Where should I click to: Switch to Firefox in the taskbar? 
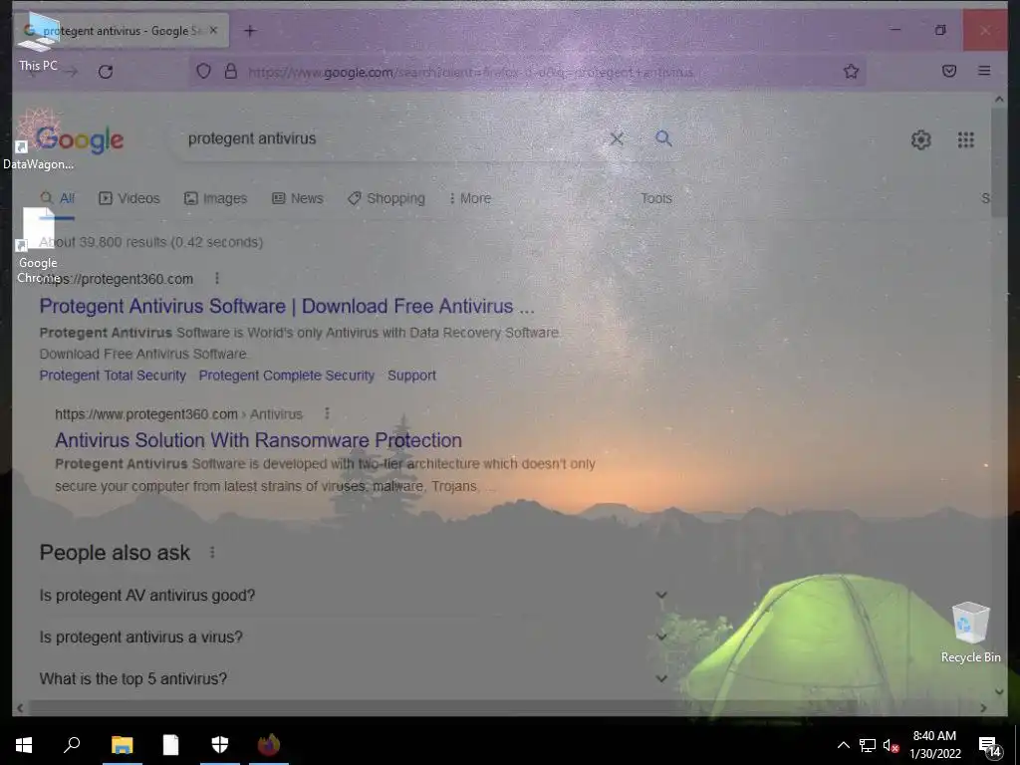click(x=269, y=745)
